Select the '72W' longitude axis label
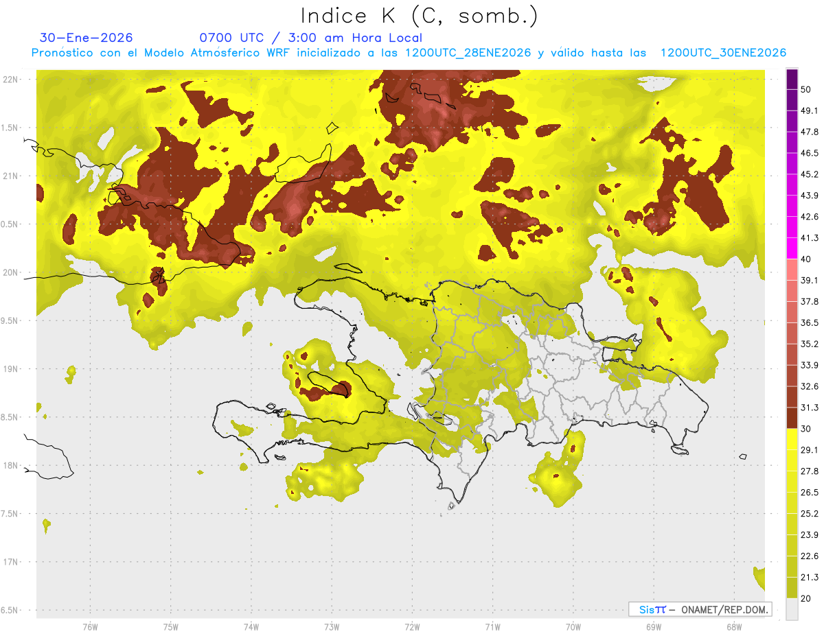 [412, 626]
